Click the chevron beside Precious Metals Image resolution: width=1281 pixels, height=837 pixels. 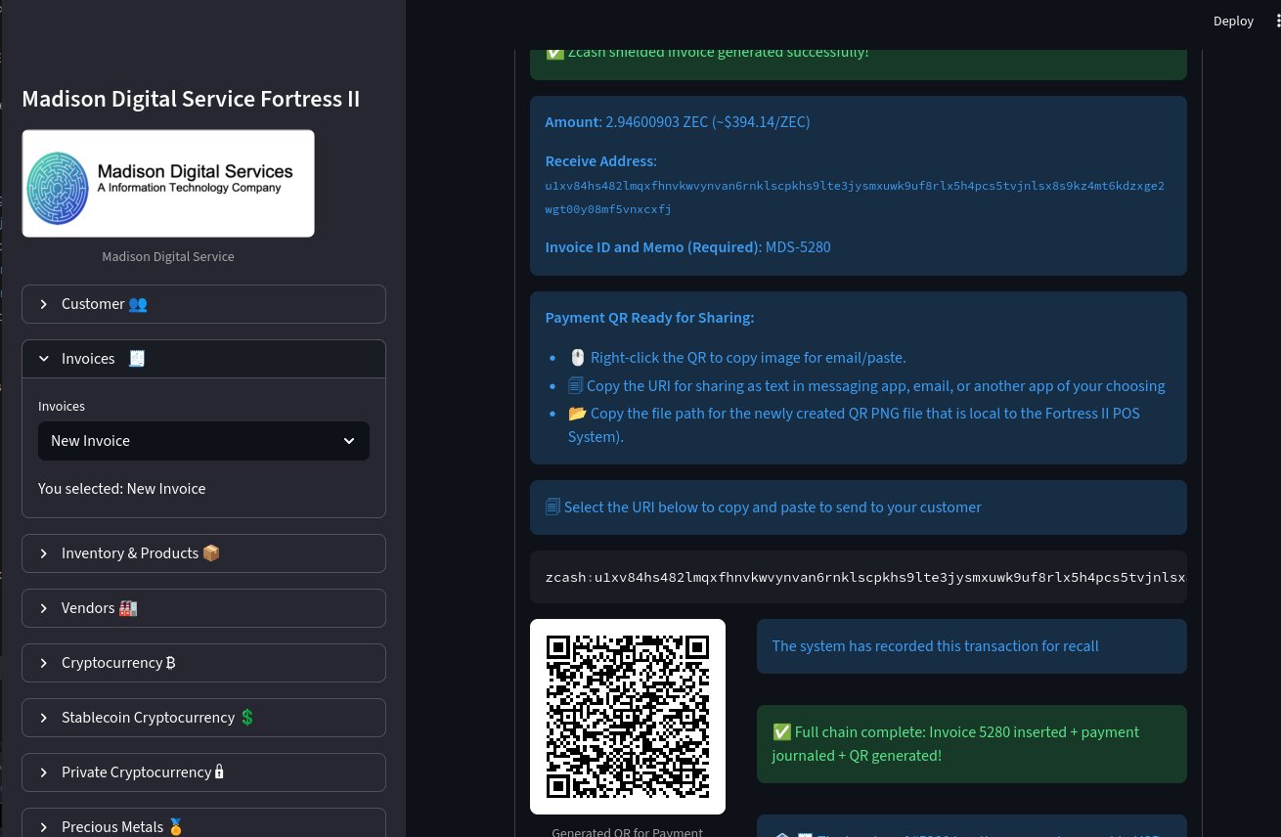pos(44,826)
